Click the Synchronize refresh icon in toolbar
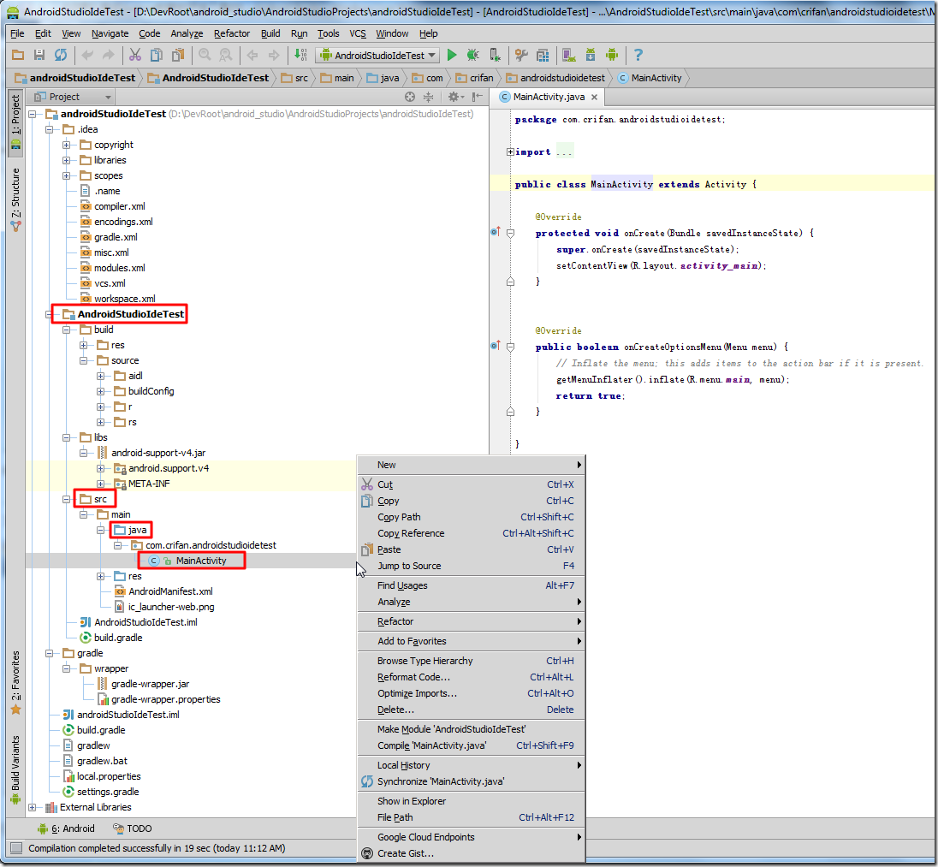938x867 pixels. pos(61,55)
